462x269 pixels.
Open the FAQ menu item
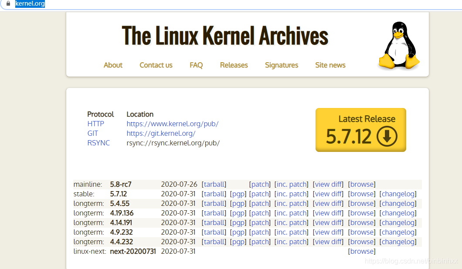point(196,65)
